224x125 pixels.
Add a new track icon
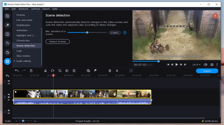(x=8, y=75)
